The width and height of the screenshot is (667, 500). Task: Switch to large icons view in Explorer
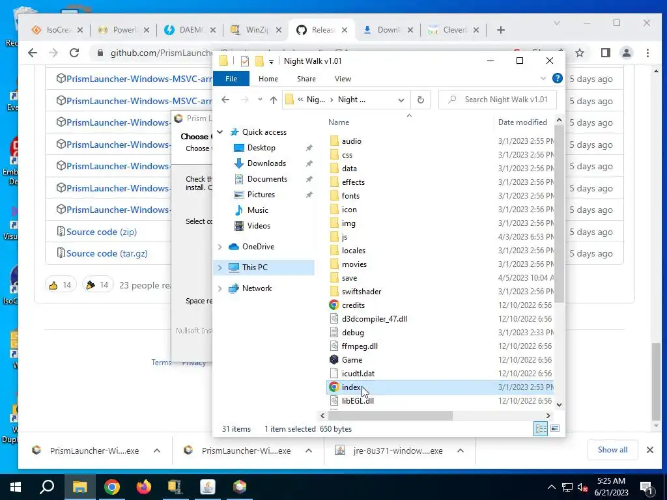(555, 428)
